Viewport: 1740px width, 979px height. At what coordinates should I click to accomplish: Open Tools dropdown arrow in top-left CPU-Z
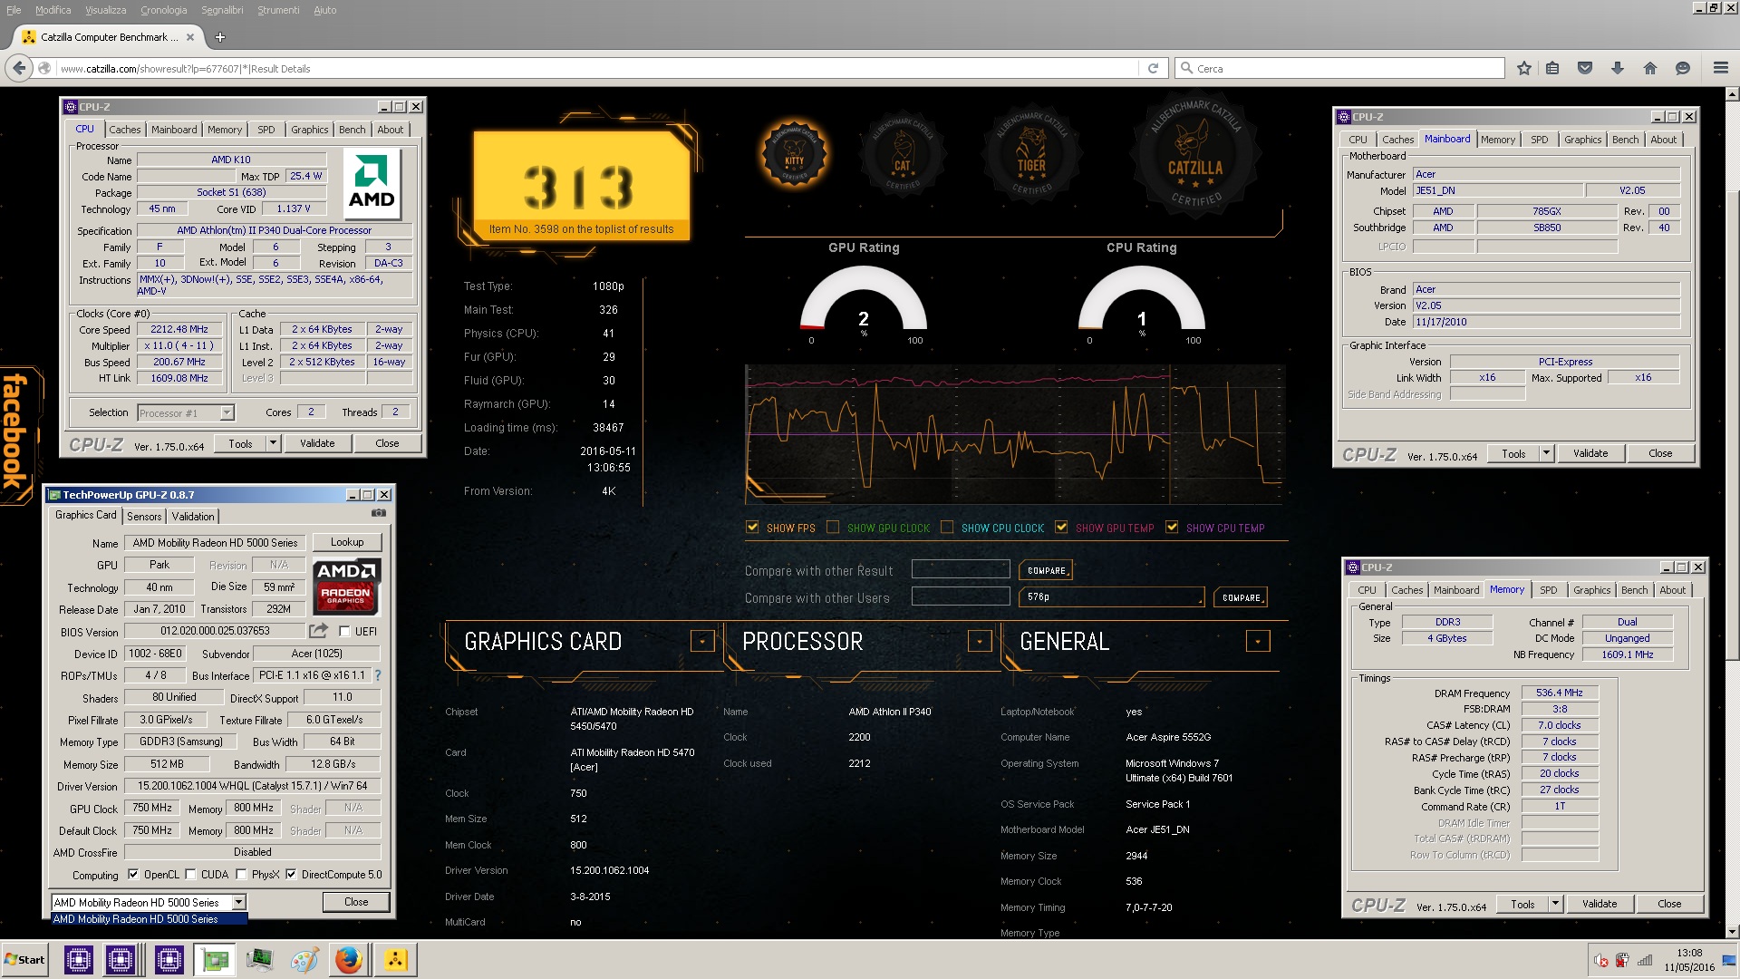pyautogui.click(x=273, y=443)
